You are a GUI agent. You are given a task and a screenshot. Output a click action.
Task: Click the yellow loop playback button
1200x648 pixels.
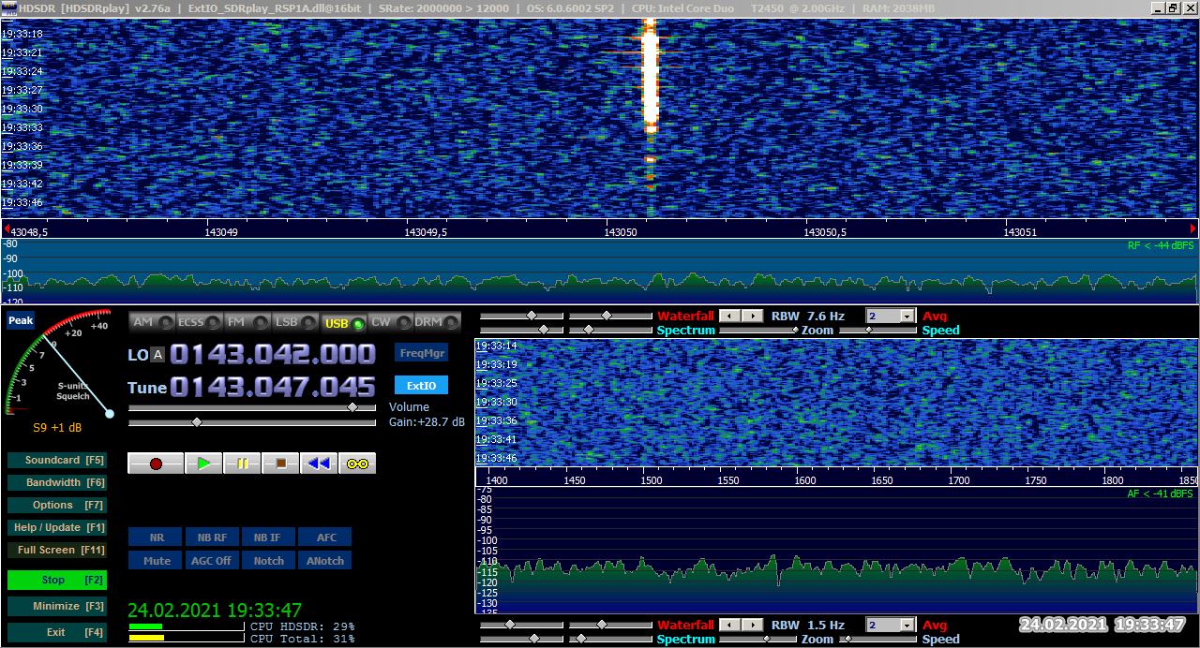(357, 464)
